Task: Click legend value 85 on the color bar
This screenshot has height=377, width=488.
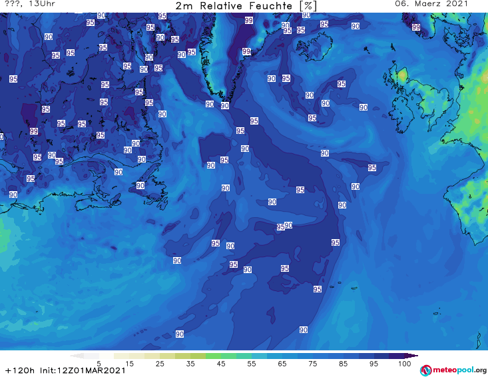Action: coord(344,364)
